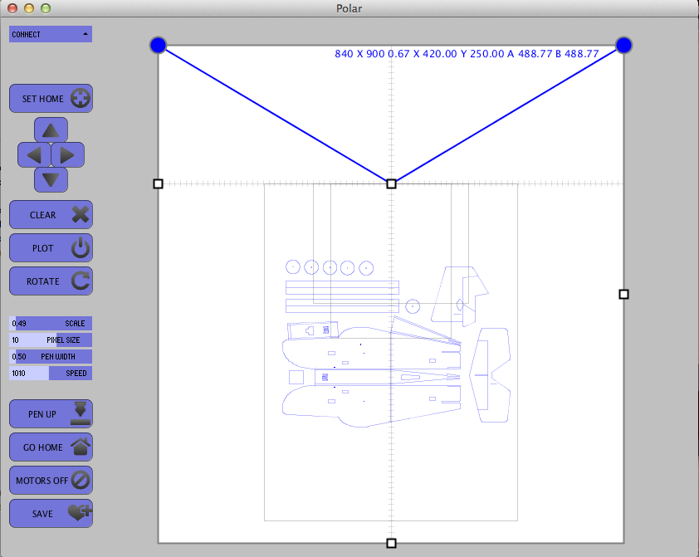This screenshot has height=557, width=699.
Task: Click the Pen Width slider
Action: click(51, 356)
